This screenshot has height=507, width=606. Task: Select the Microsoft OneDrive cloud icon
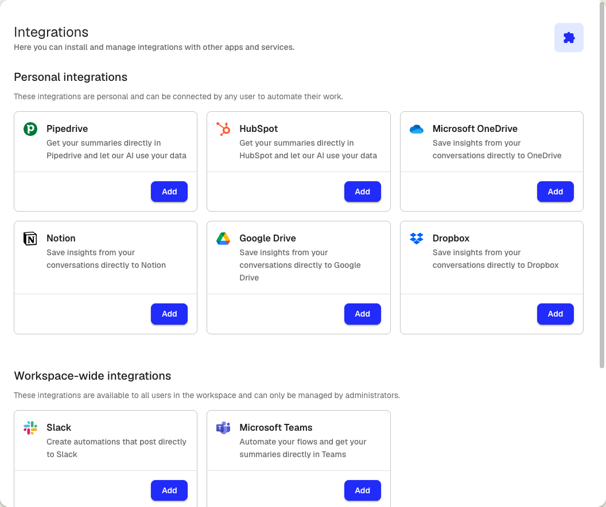pyautogui.click(x=416, y=128)
